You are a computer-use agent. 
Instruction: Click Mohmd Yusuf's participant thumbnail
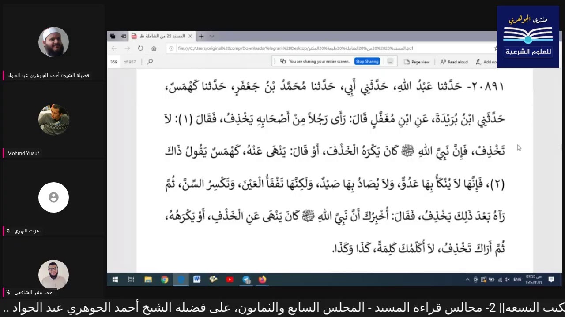click(x=53, y=120)
